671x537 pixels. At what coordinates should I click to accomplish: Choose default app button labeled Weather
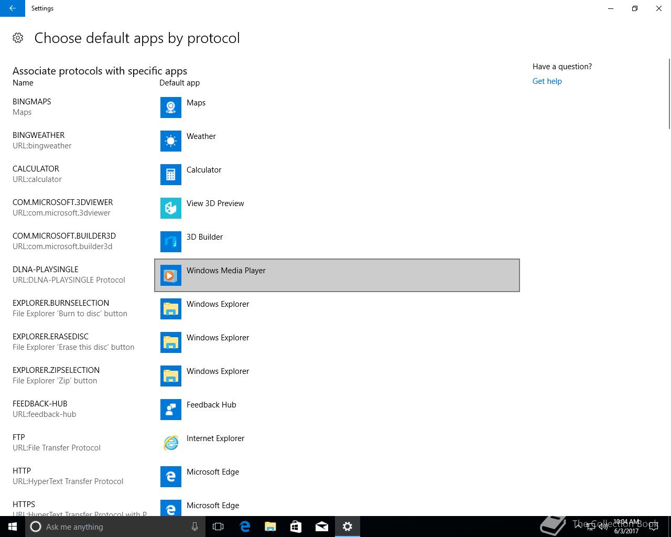(x=337, y=141)
